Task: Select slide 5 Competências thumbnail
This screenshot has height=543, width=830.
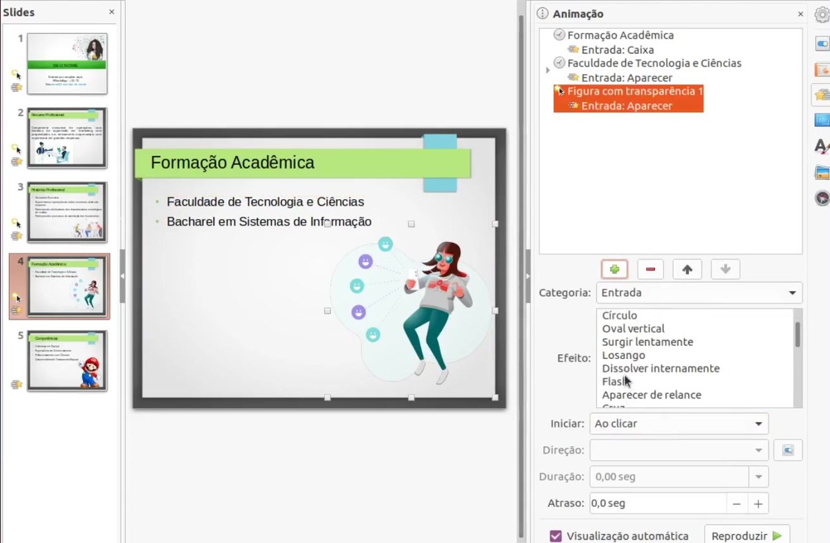Action: [67, 360]
